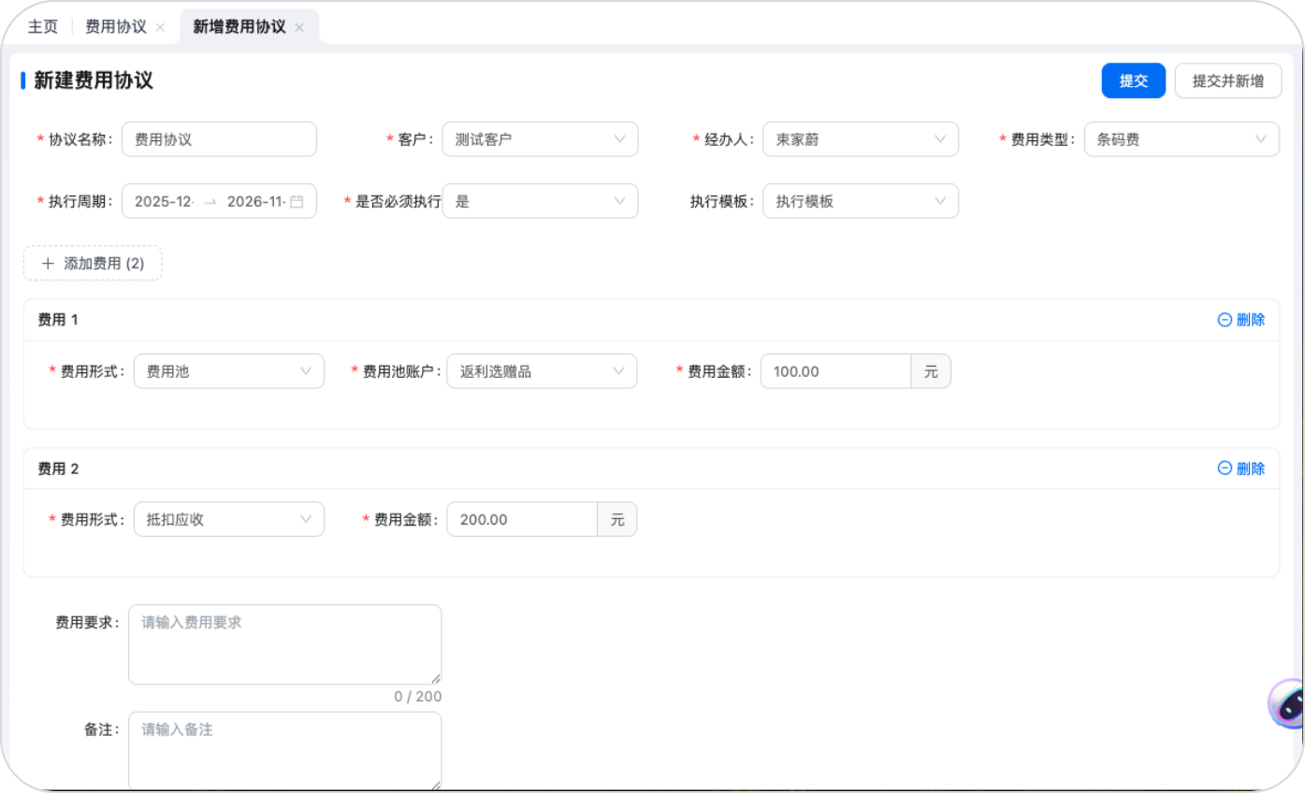
Task: Open 费用形式 dropdown showing 费用池
Action: pyautogui.click(x=229, y=371)
